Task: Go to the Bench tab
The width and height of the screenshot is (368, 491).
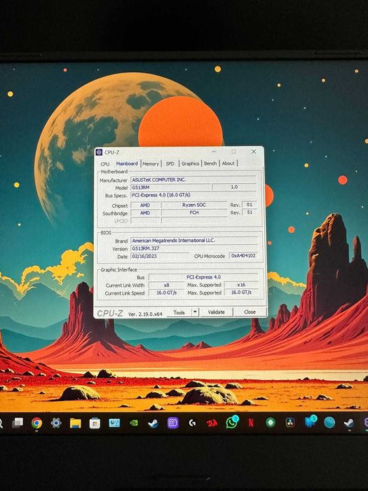Action: [x=210, y=163]
